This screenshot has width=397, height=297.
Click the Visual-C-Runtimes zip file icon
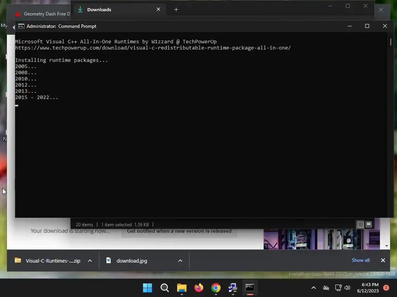(x=18, y=260)
